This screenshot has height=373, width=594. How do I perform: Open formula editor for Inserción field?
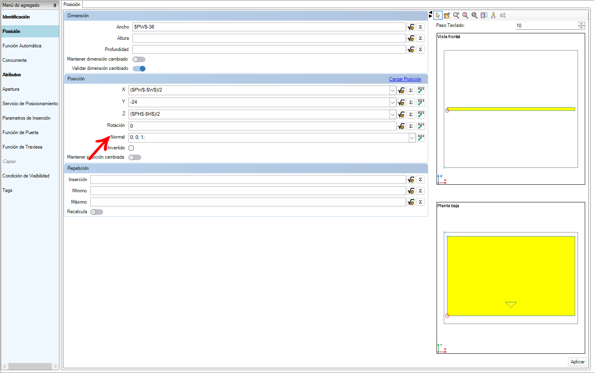click(411, 179)
